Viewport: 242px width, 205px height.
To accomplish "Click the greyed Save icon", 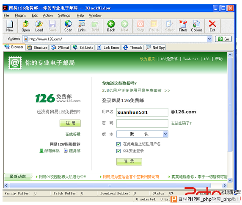I will click(x=52, y=26).
